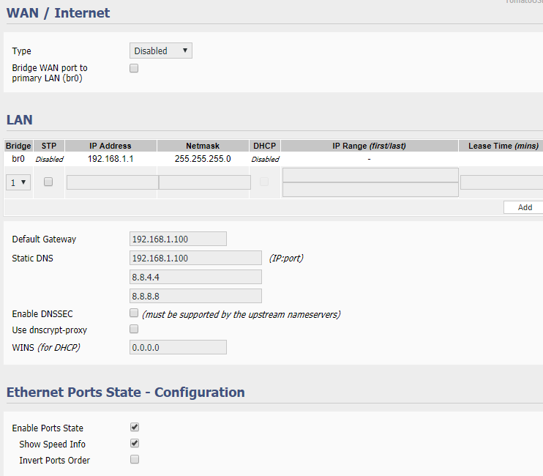Click the Static DNS field with 8.8.4.4
The width and height of the screenshot is (543, 476).
tap(195, 277)
